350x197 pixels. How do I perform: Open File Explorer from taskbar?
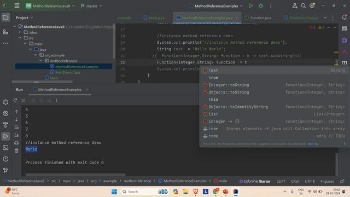click(185, 192)
